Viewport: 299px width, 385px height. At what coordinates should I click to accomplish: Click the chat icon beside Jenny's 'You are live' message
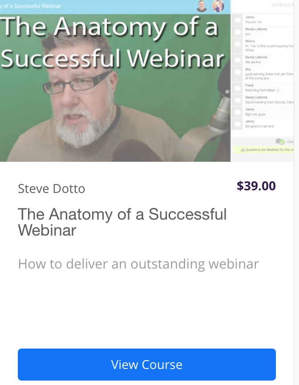(238, 20)
